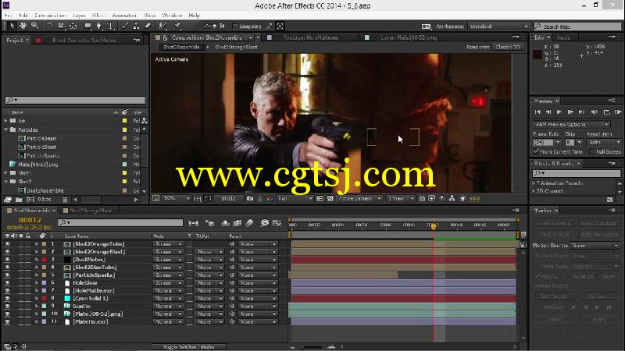Jump to first frame in Preview panel
Image resolution: width=625 pixels, height=351 pixels.
pos(537,112)
